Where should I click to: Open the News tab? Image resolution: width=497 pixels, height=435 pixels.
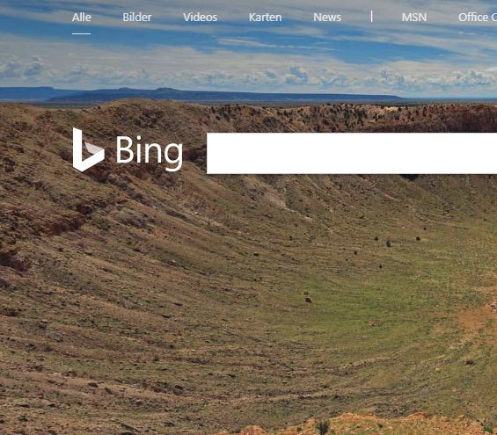coord(327,17)
